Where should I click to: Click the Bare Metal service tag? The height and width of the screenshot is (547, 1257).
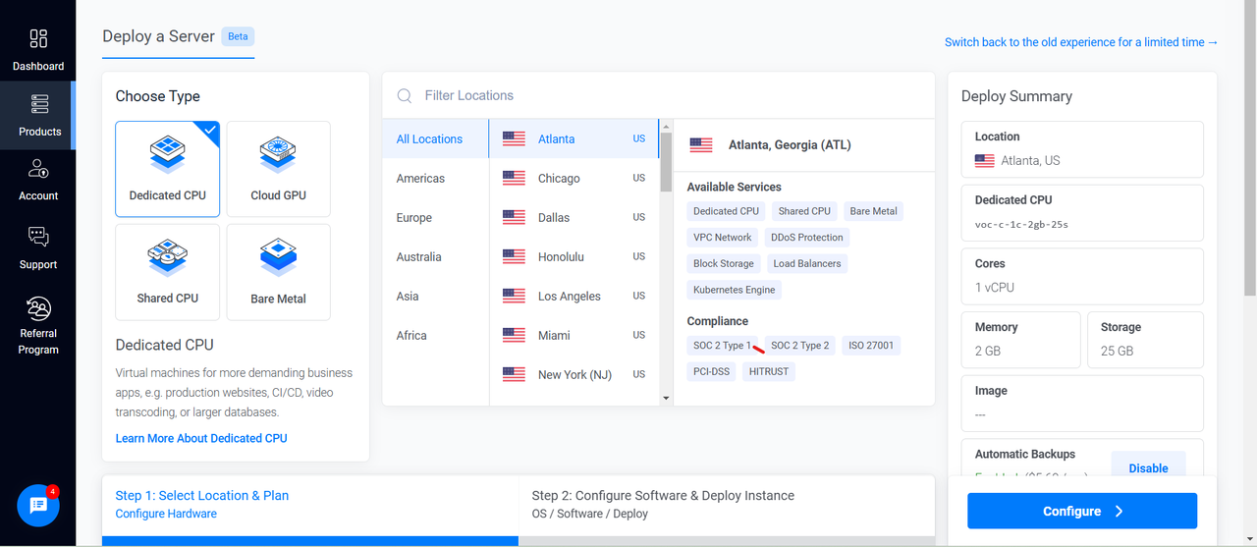tap(874, 211)
